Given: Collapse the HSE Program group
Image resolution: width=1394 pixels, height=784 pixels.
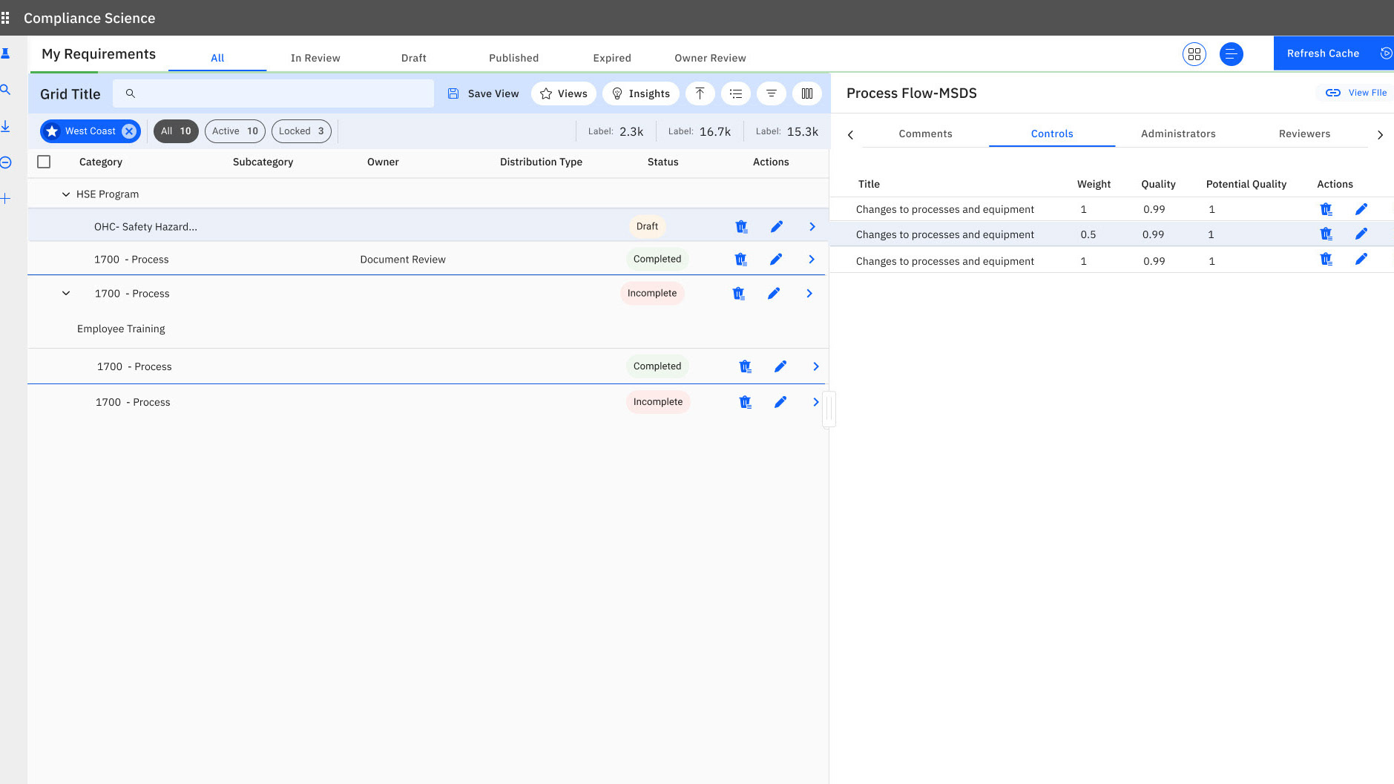Looking at the screenshot, I should click(x=66, y=194).
